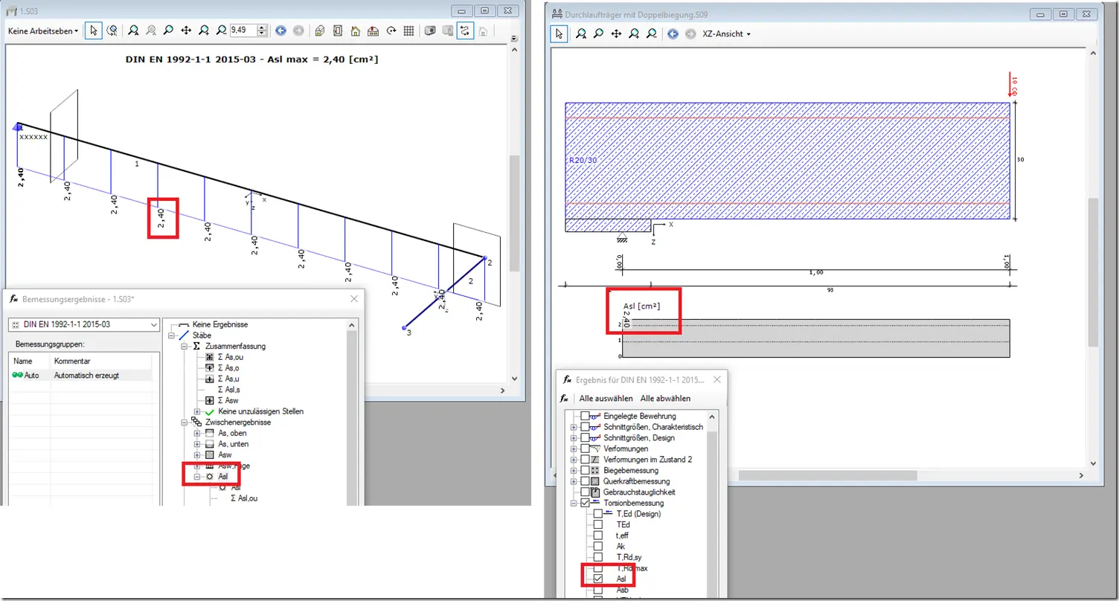The image size is (1119, 601).
Task: Check the Gebrauchstauglichkeit checkbox
Action: pos(585,492)
